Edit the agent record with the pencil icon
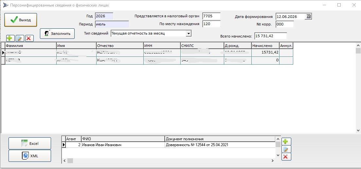 (x=286, y=149)
